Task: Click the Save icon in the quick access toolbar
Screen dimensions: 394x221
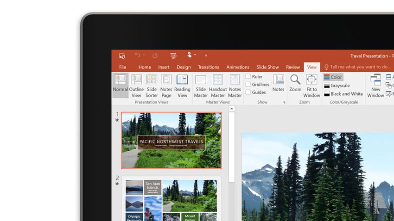Action: click(122, 55)
